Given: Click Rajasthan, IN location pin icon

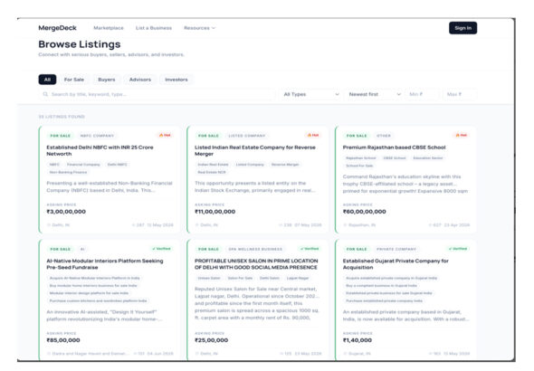Looking at the screenshot, I should (x=345, y=225).
